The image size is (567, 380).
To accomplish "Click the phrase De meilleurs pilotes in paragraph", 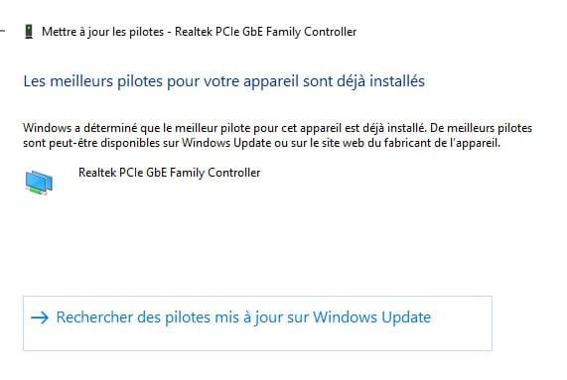I will point(481,128).
